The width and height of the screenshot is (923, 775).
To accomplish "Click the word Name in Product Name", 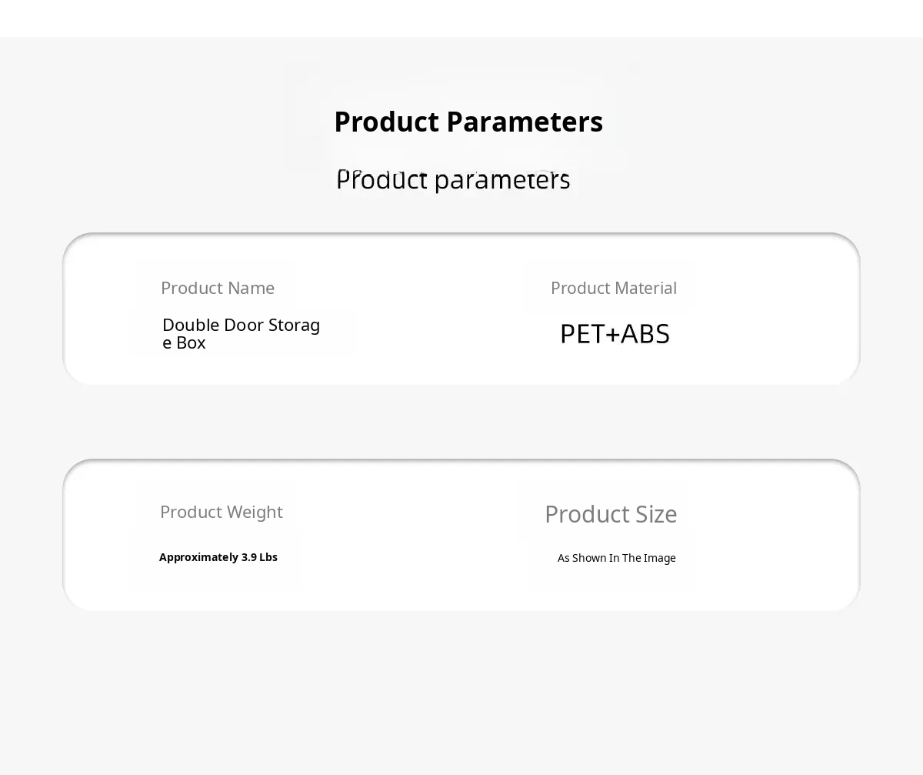I will point(250,288).
